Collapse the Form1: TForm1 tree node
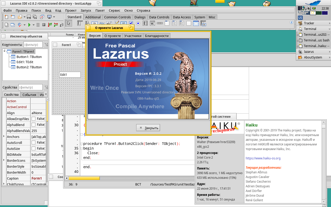The image size is (331, 207). point(4,51)
